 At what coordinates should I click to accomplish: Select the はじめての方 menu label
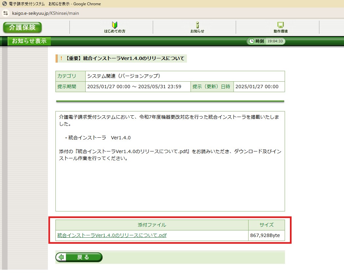[x=114, y=31]
